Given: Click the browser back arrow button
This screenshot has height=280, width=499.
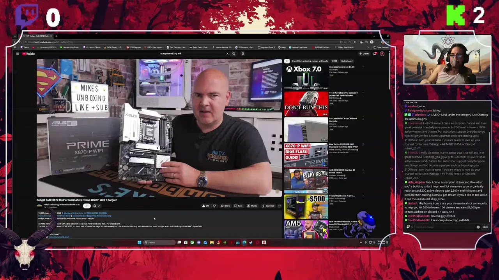Looking at the screenshot, I should (x=15, y=42).
